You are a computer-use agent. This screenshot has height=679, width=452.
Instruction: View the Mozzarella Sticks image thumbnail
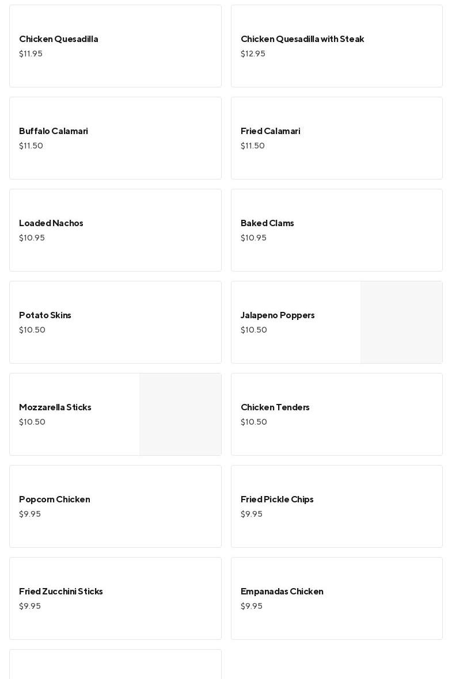click(x=180, y=414)
